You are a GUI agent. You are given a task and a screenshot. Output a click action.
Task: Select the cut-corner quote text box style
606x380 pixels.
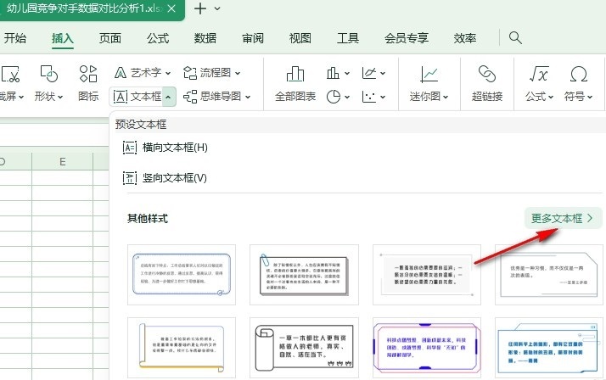point(549,275)
